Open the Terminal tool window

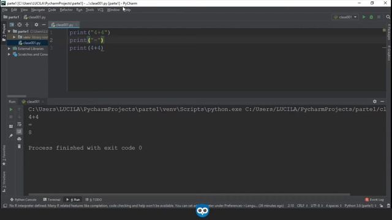coord(51,200)
